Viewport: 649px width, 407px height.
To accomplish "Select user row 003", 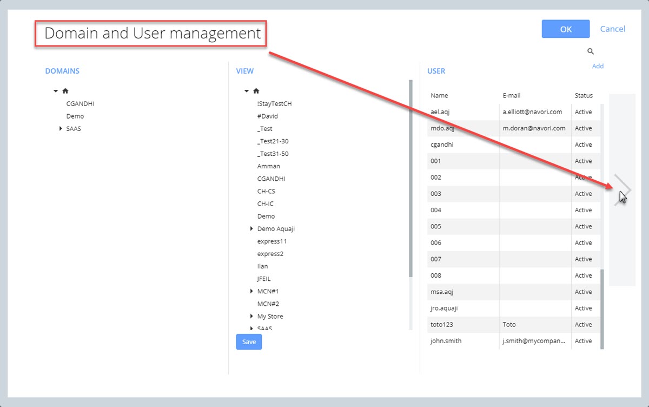I will point(513,194).
